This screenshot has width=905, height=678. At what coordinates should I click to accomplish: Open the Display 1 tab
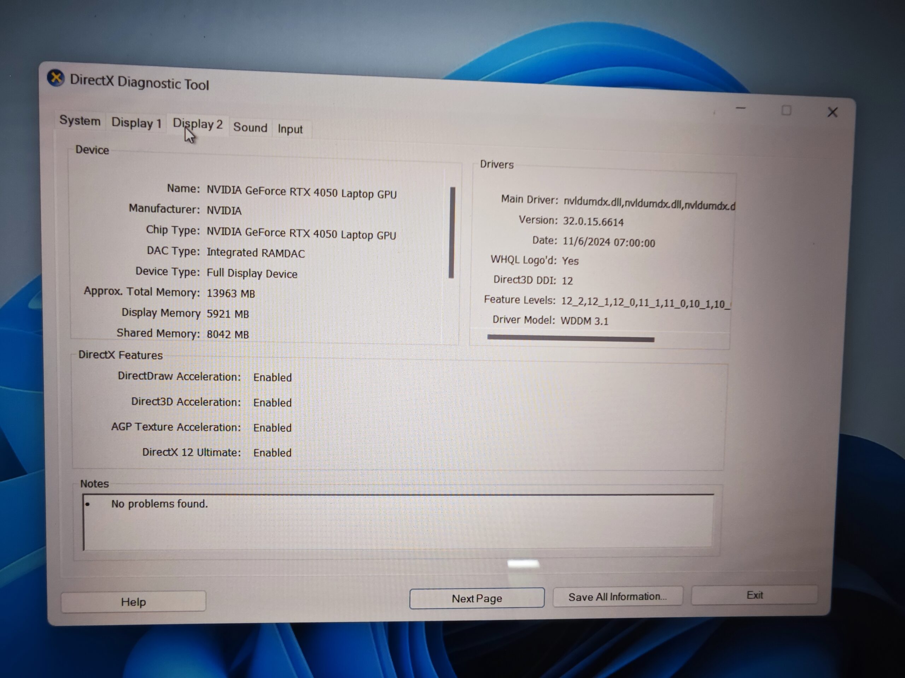point(136,123)
